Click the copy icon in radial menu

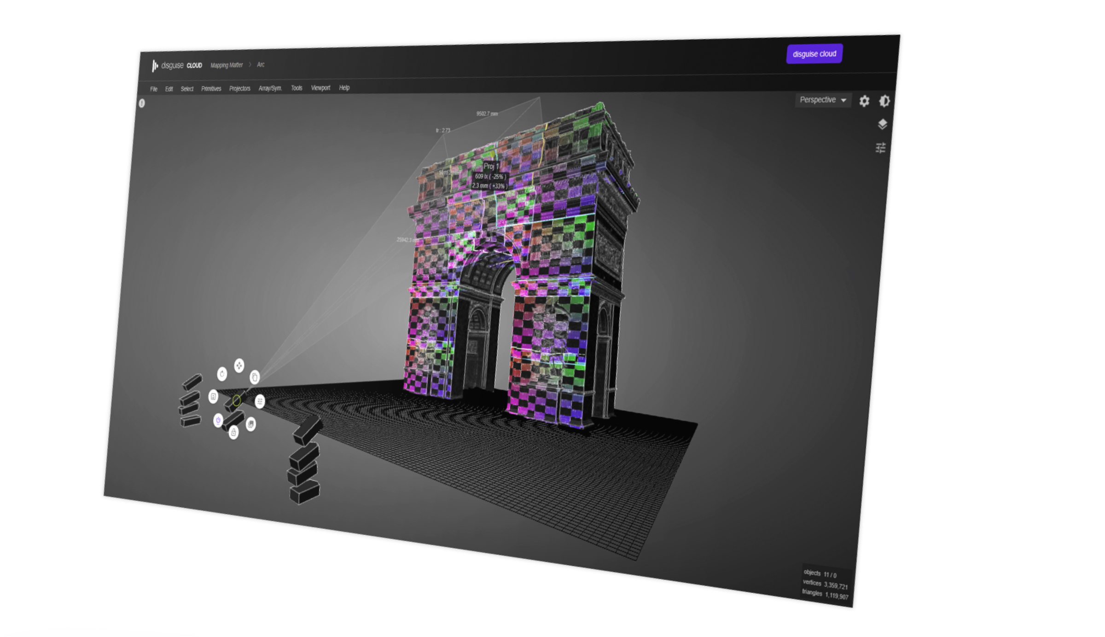tap(255, 377)
